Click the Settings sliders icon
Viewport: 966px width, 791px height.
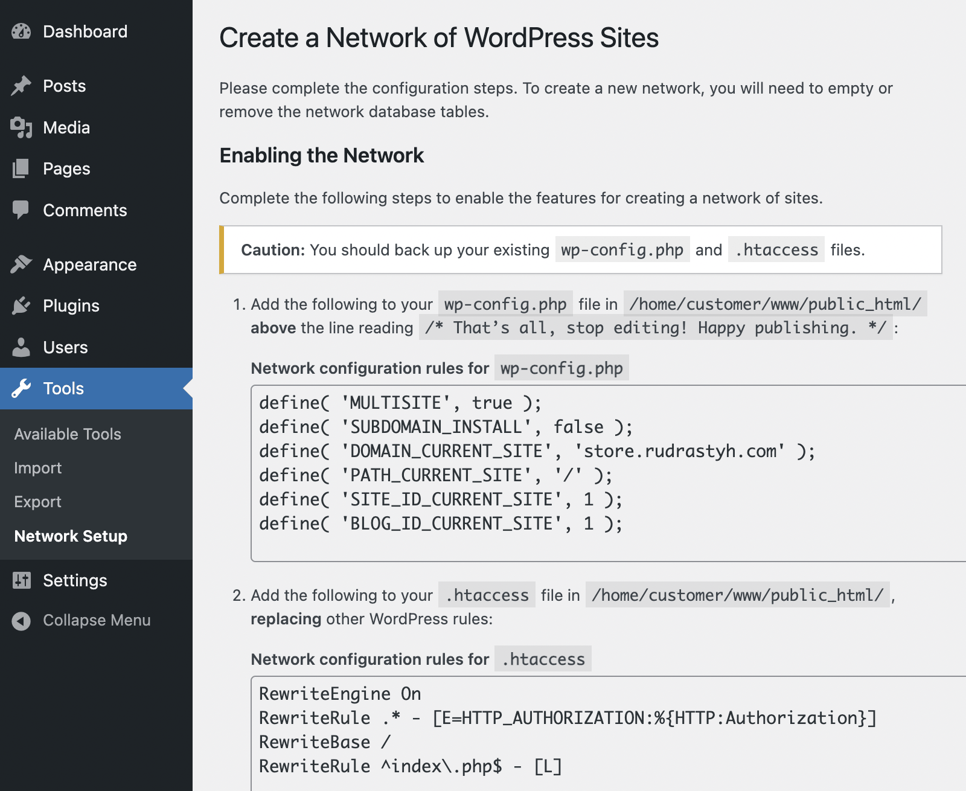(22, 580)
